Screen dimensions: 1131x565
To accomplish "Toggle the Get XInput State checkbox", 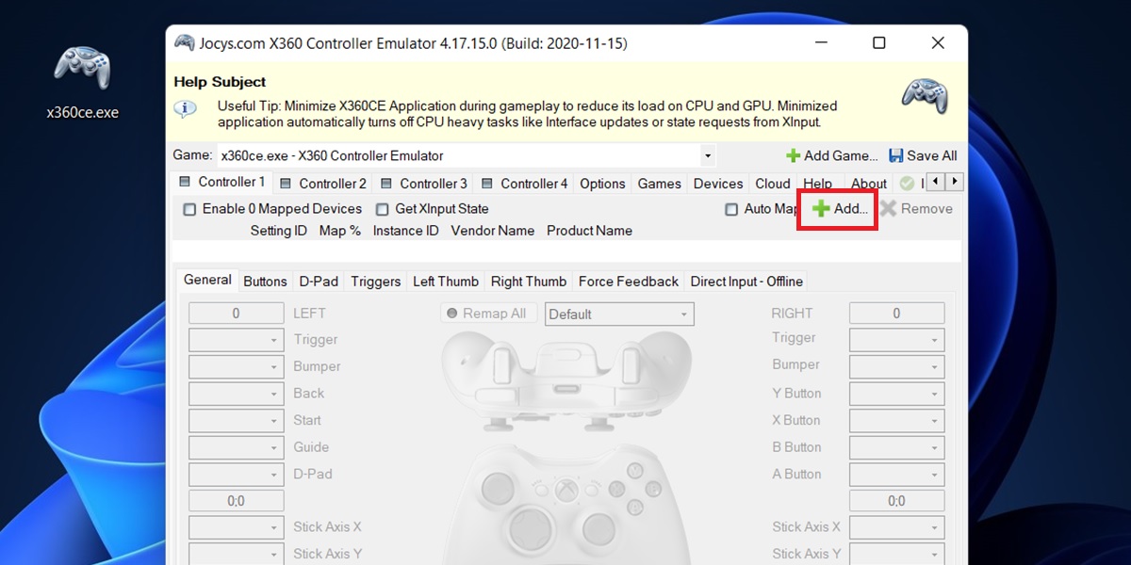I will [383, 209].
